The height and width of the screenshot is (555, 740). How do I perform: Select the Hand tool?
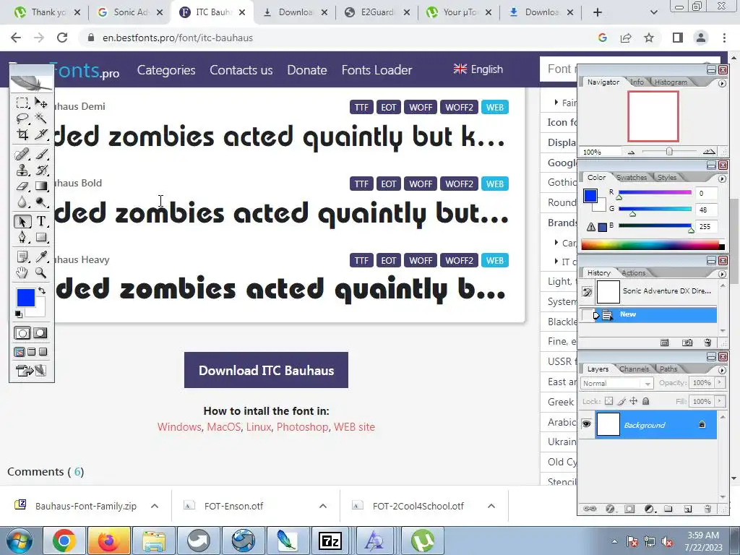(22, 272)
